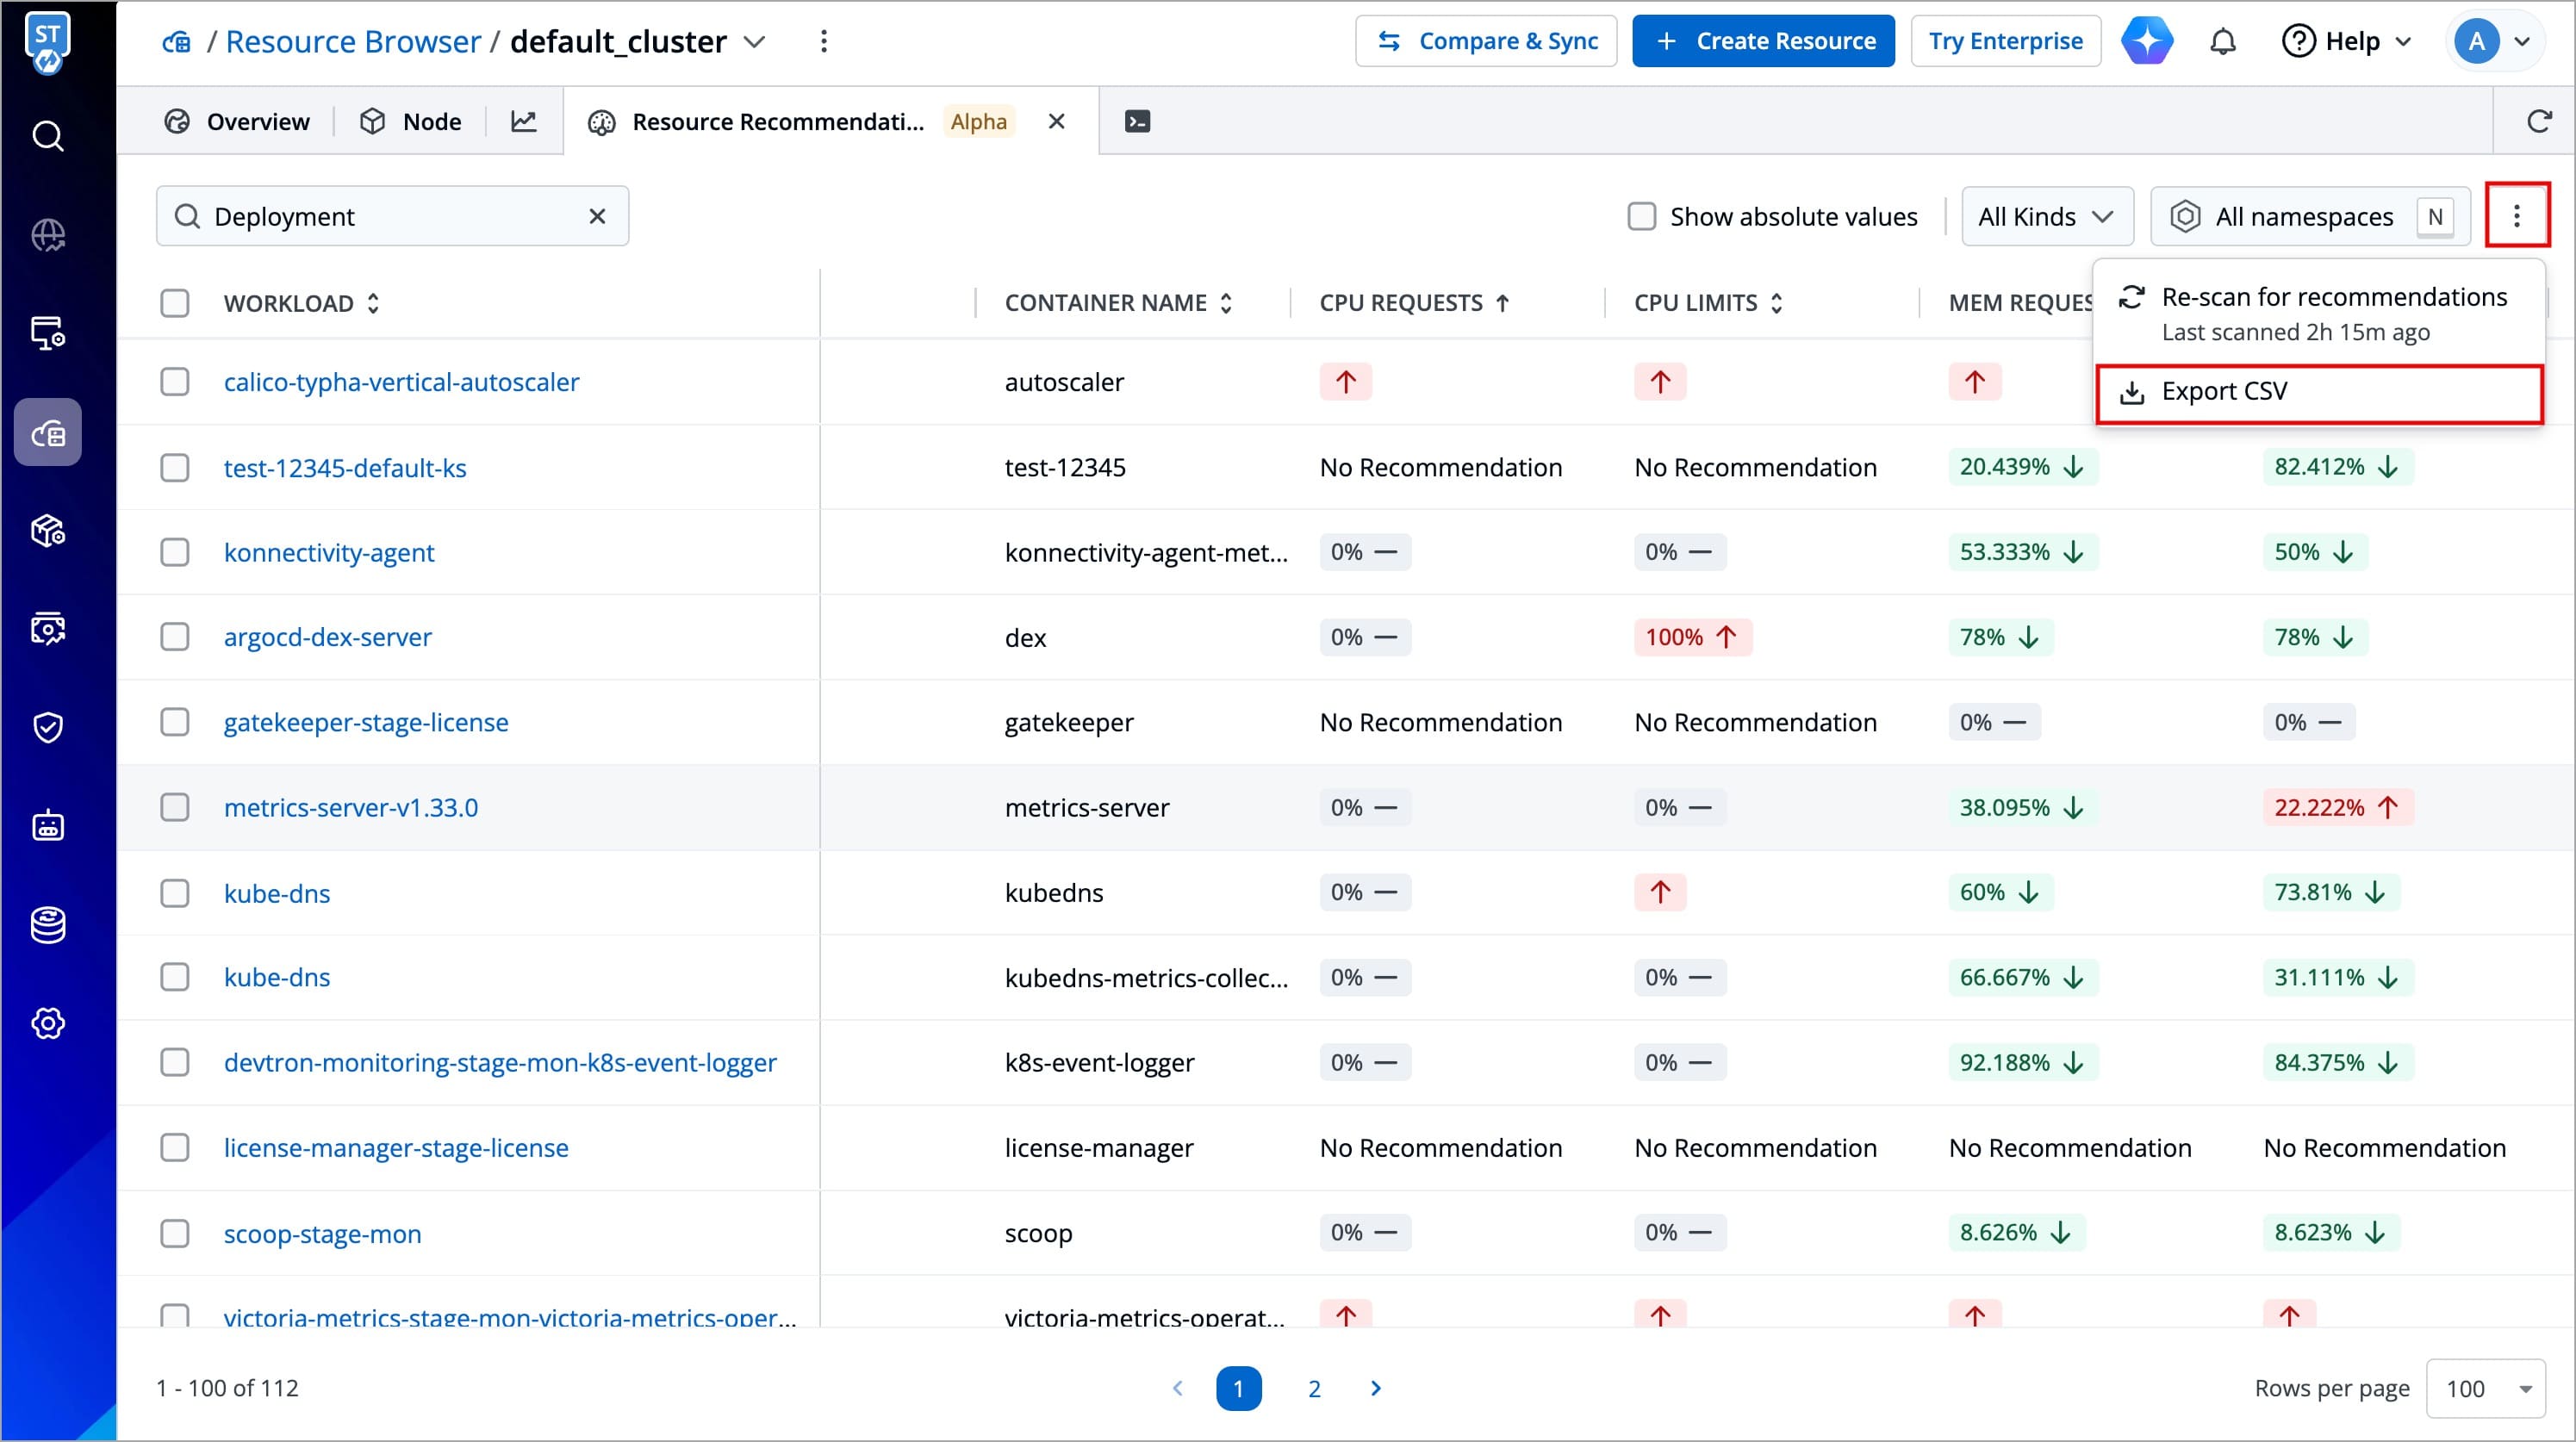Clear the Deployment search field
This screenshot has height=1442, width=2576.
tap(597, 216)
